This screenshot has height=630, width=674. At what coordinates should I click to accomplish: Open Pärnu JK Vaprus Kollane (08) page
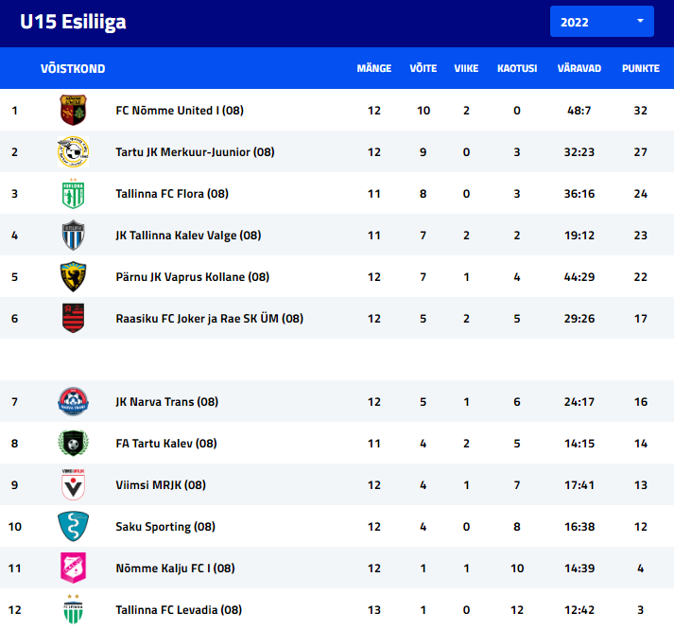tap(192, 277)
